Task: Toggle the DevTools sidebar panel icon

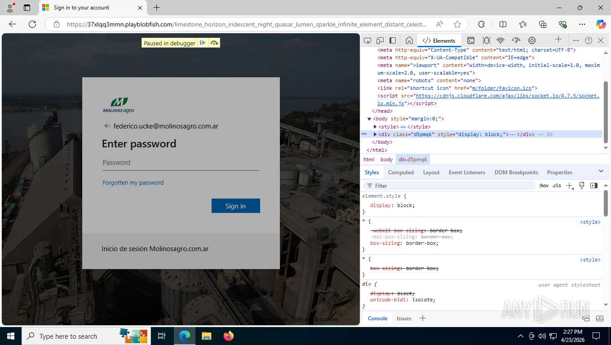Action: tap(393, 40)
